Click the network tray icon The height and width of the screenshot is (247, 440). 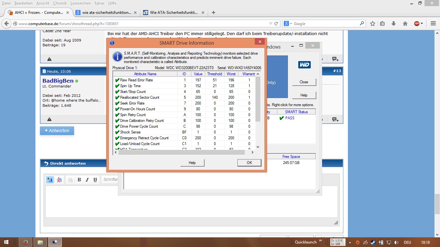(389, 242)
